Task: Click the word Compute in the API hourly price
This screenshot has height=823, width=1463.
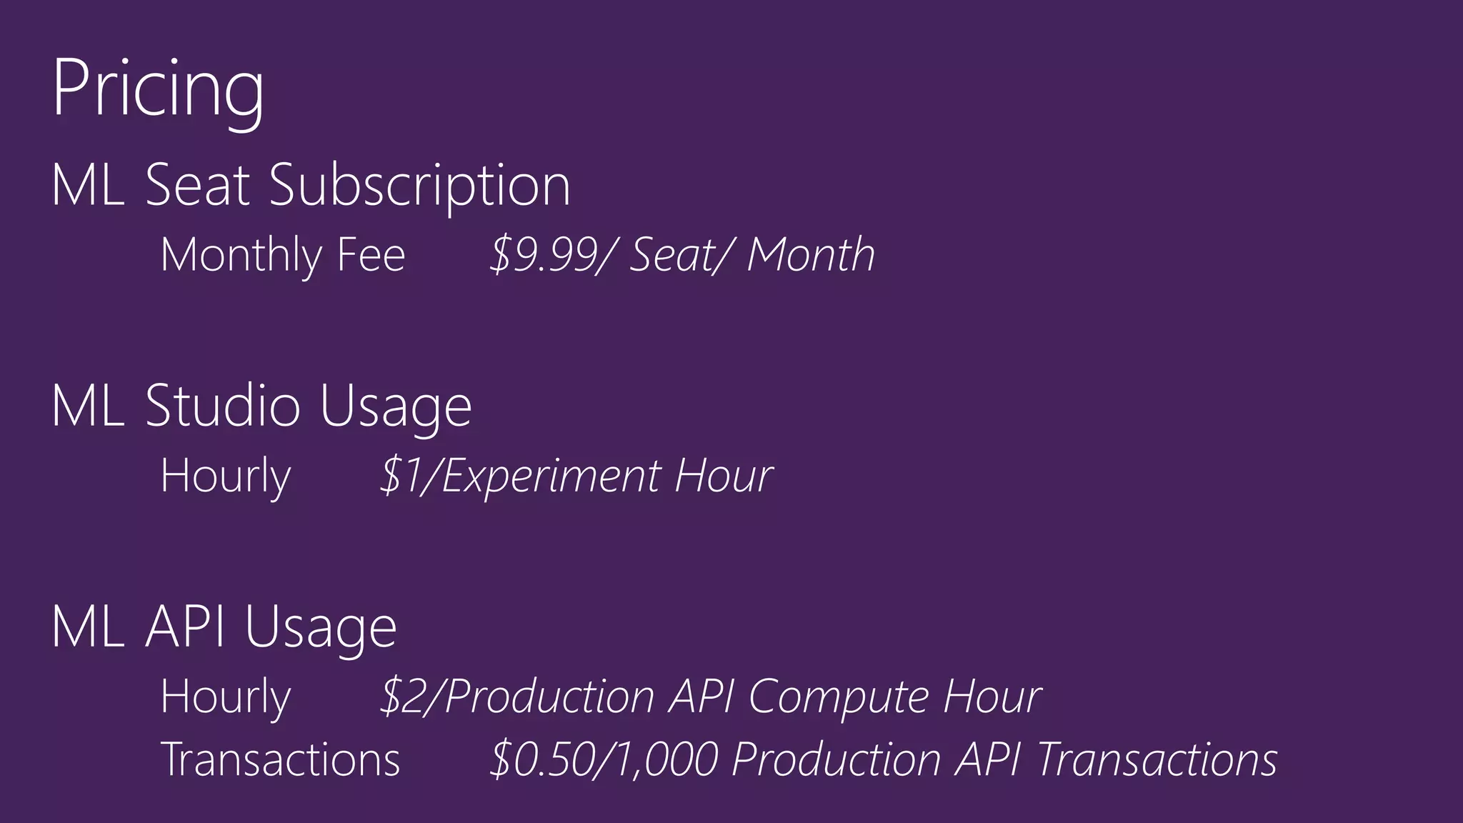Action: (x=839, y=698)
